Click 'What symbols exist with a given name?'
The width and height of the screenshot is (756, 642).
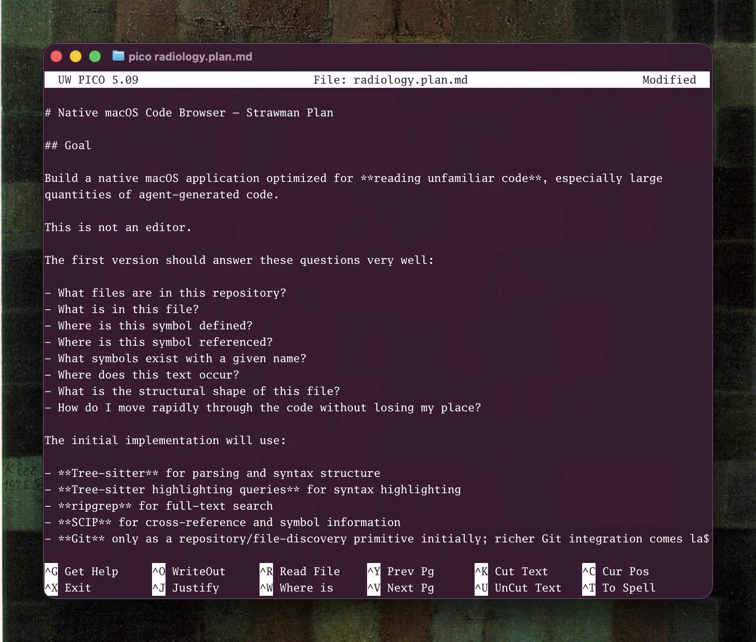click(x=176, y=358)
